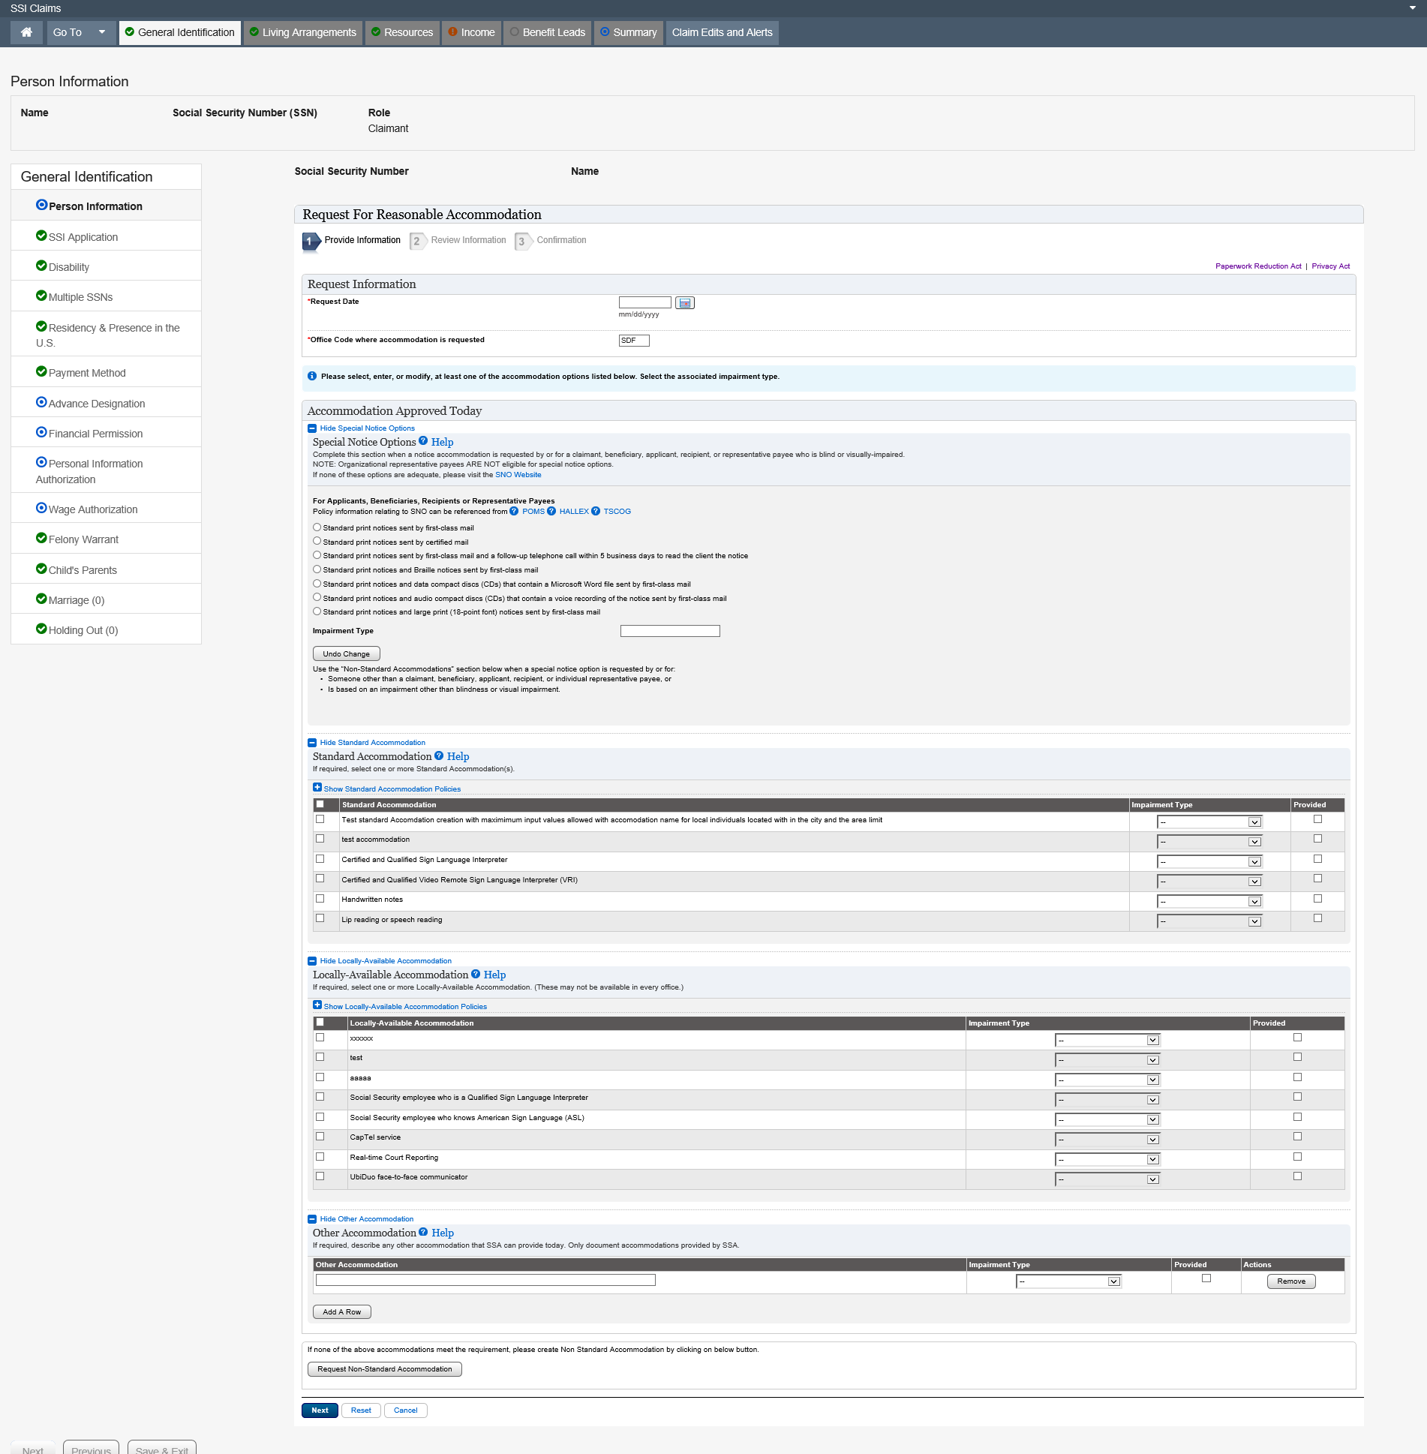Screen dimensions: 1427x1454
Task: Open the SNO Website link
Action: pos(518,475)
